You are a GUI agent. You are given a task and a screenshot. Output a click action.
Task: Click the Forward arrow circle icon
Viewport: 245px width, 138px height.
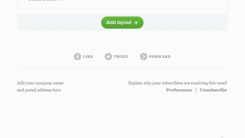(143, 57)
